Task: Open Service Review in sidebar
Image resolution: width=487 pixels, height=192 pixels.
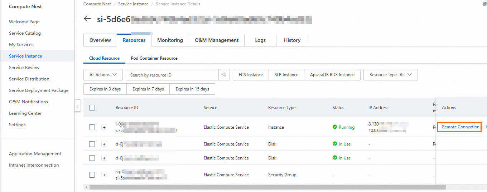Action: point(24,67)
